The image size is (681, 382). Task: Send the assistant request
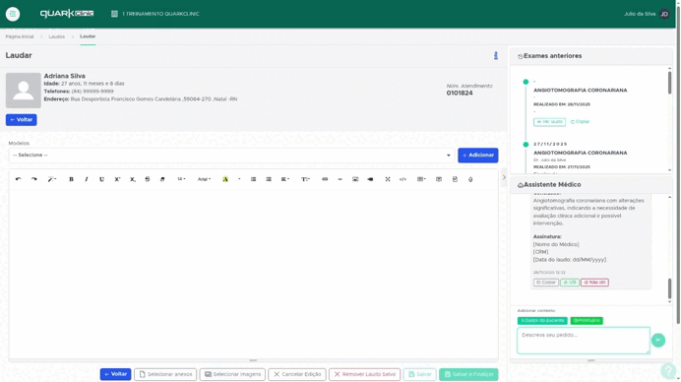coord(658,340)
